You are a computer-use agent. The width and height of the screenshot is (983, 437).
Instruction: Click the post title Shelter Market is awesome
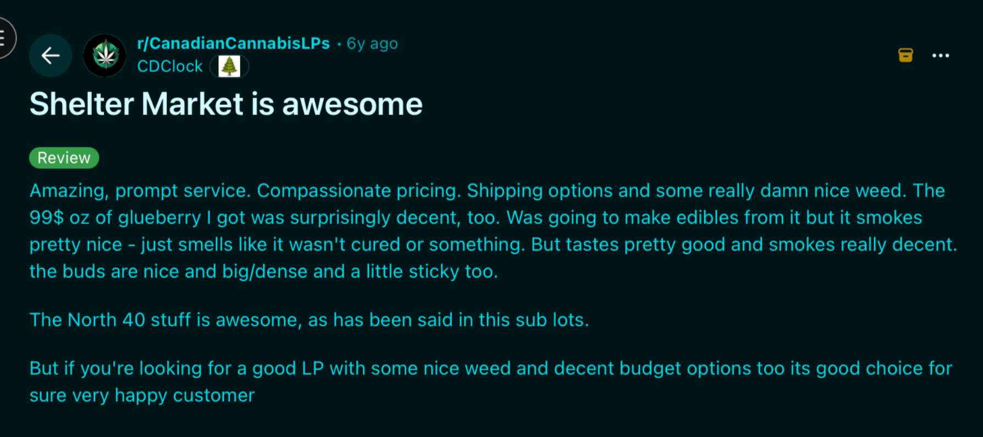pos(226,104)
